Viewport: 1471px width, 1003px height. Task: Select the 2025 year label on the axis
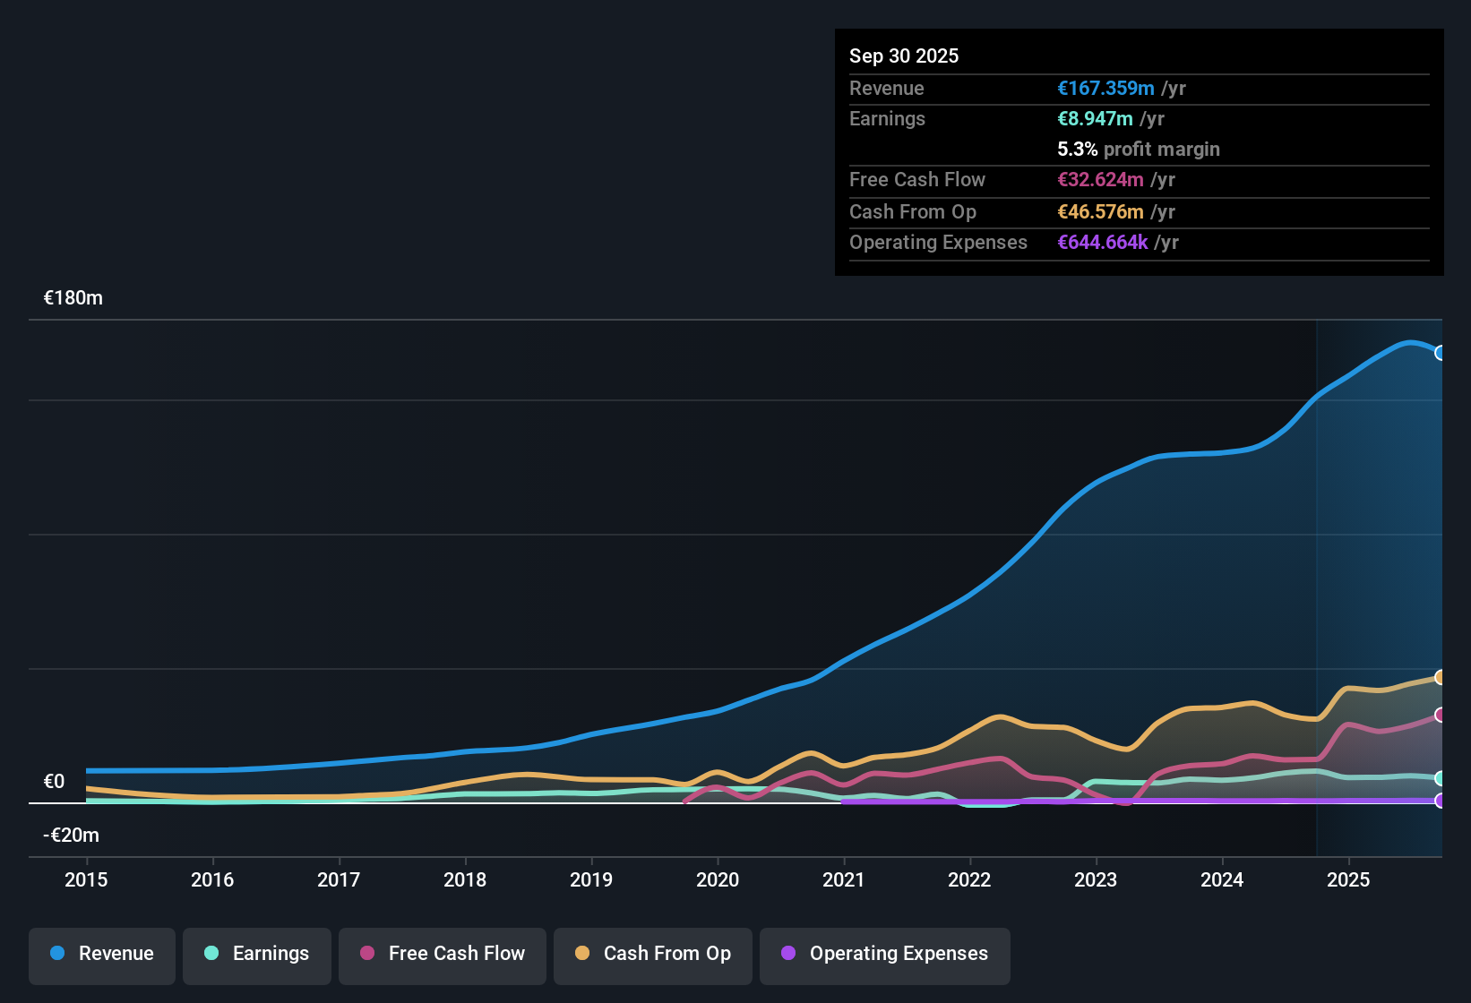tap(1349, 880)
